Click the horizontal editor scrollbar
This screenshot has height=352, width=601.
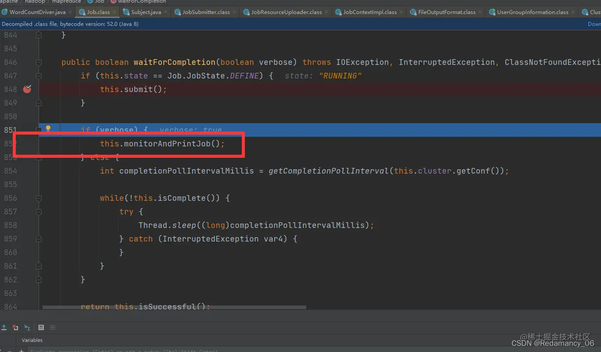tap(174, 307)
